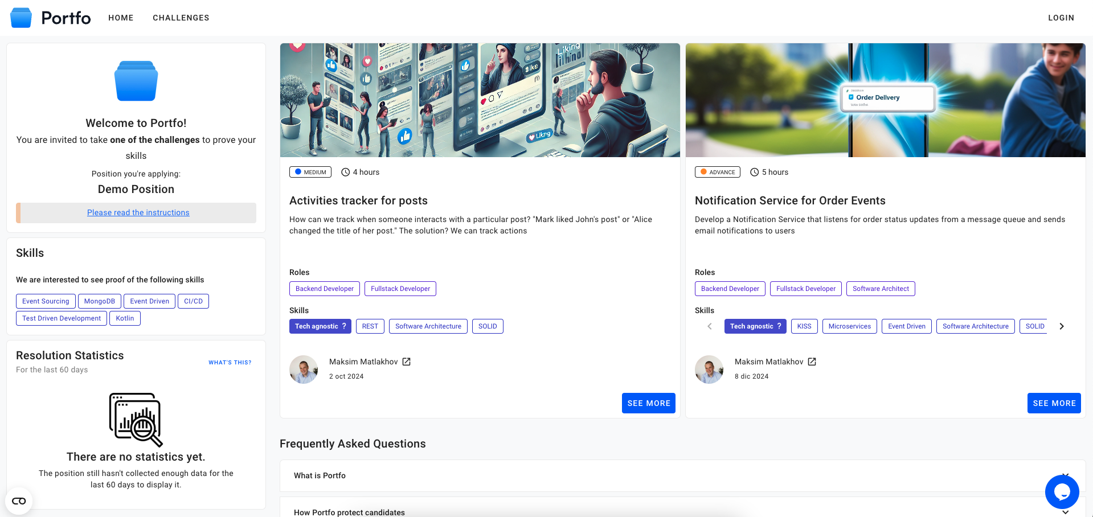Image resolution: width=1093 pixels, height=517 pixels.
Task: Open Maksim Matlakhov external link on Notification card
Action: (x=812, y=362)
